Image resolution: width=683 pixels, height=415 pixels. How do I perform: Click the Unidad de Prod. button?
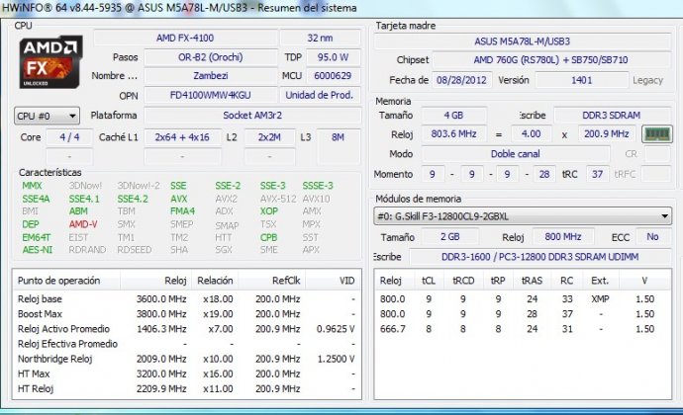click(320, 95)
